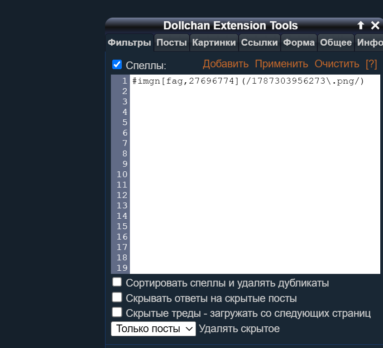Click the Очистить link
This screenshot has height=348, width=383.
click(337, 64)
